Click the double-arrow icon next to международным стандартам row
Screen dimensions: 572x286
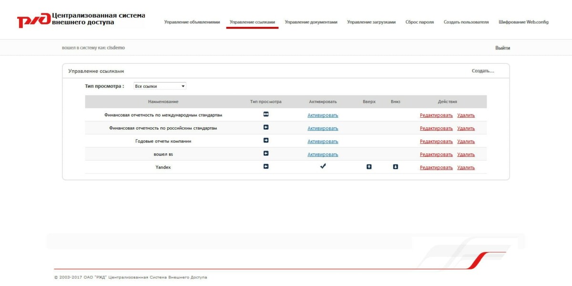click(266, 114)
